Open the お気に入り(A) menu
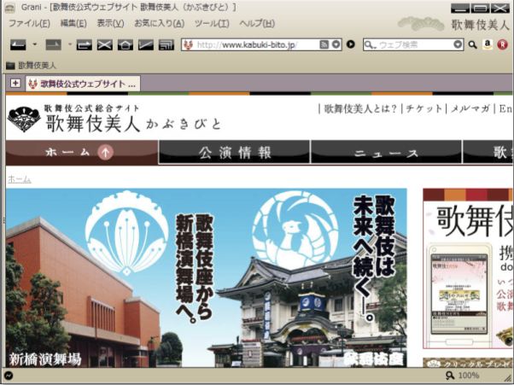Viewport: 514px width, 385px height. [159, 24]
